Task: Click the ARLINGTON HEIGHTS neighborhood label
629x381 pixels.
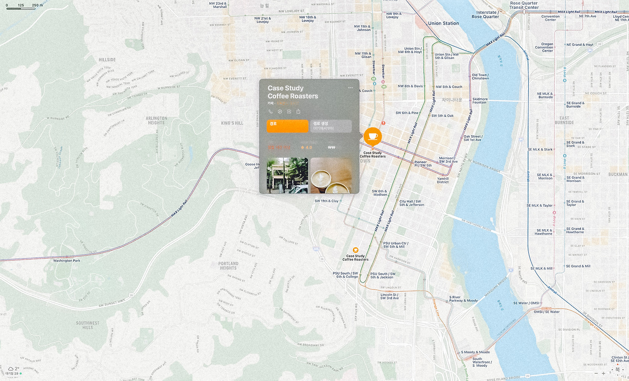Action: tap(156, 120)
